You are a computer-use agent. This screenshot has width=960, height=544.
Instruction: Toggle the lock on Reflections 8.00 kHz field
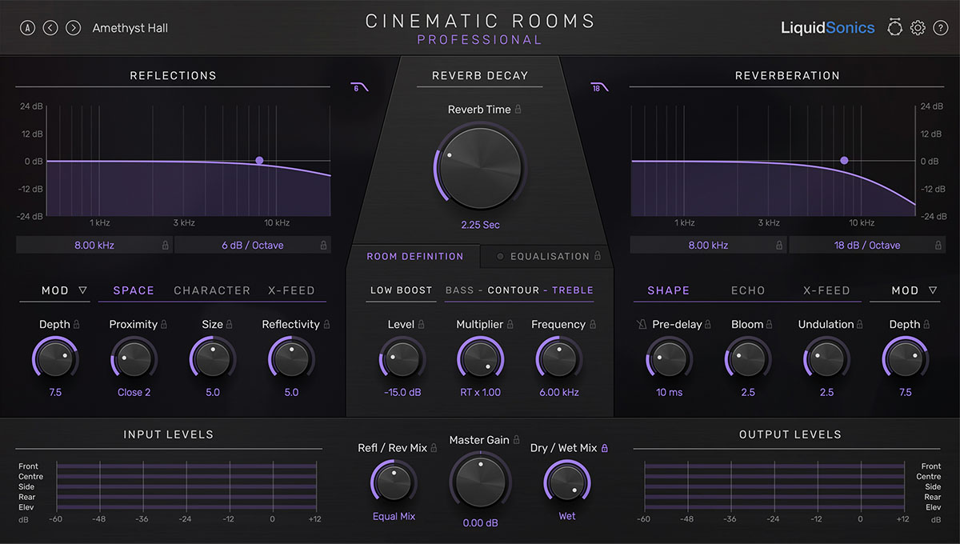coord(166,246)
